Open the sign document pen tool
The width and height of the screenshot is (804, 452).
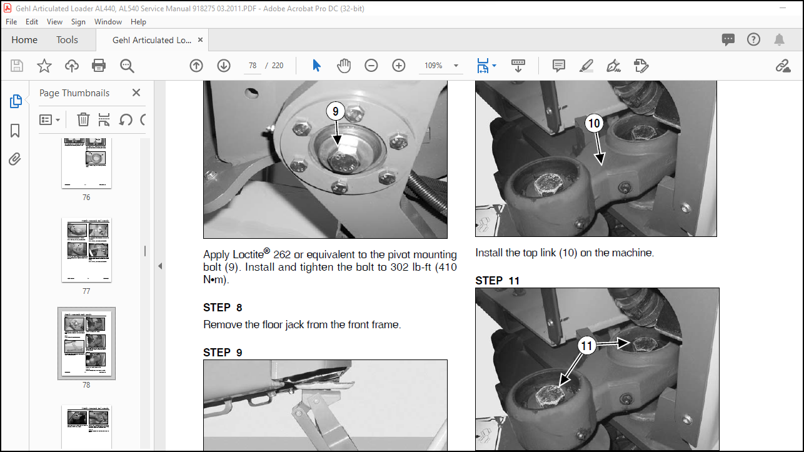[613, 66]
